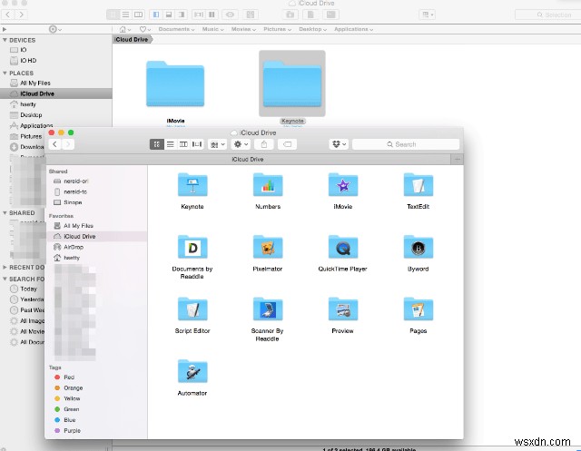
Task: Open the Documents by Readdle folder
Action: pos(192,249)
